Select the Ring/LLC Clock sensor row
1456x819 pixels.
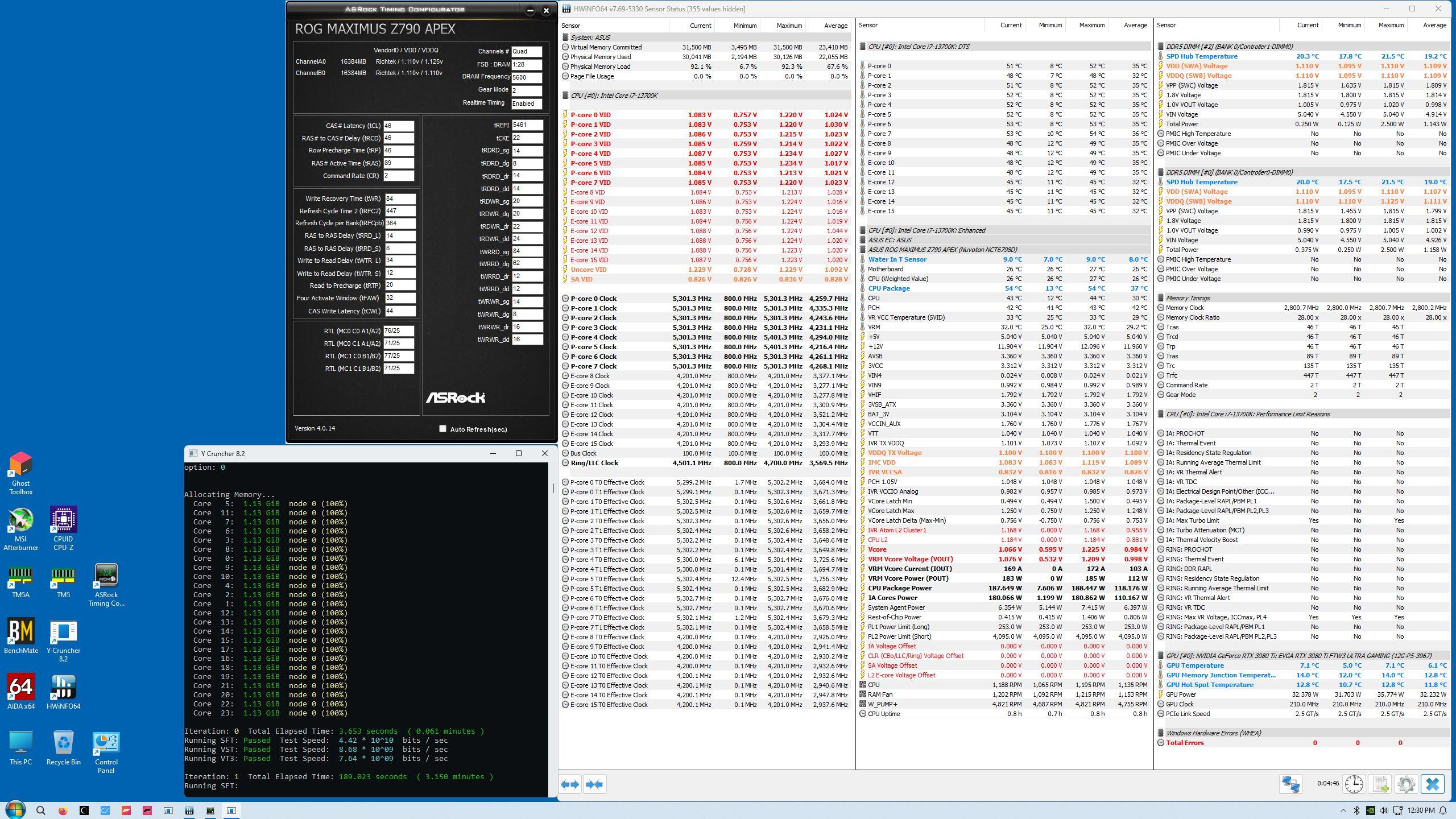coord(707,463)
